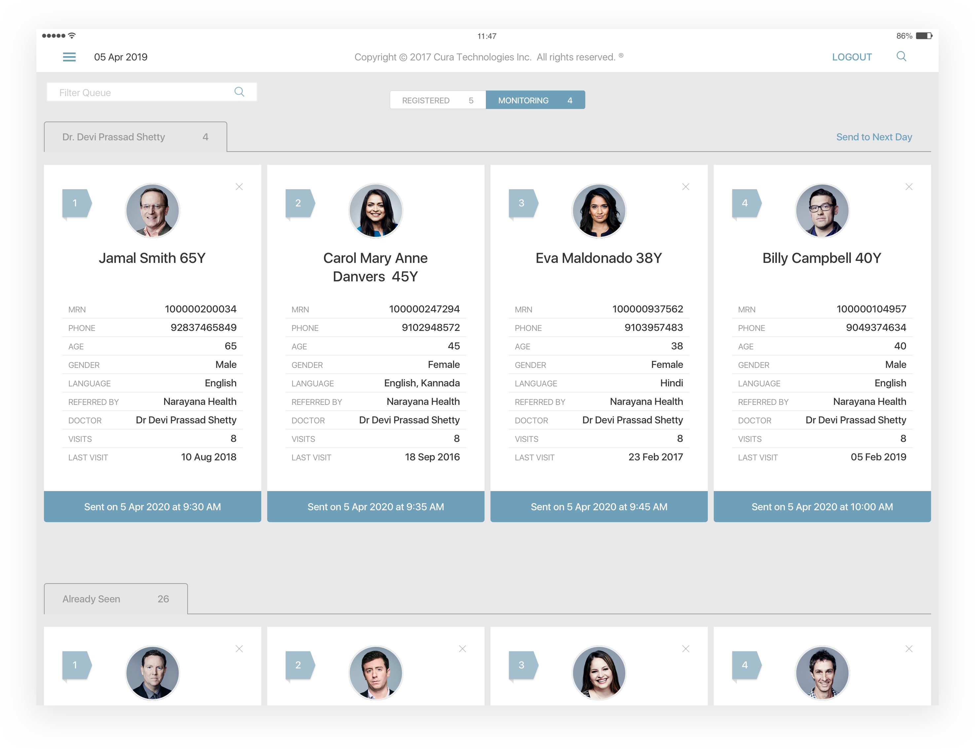Click the Filter Queue search icon
This screenshot has width=975, height=749.
pyautogui.click(x=239, y=92)
